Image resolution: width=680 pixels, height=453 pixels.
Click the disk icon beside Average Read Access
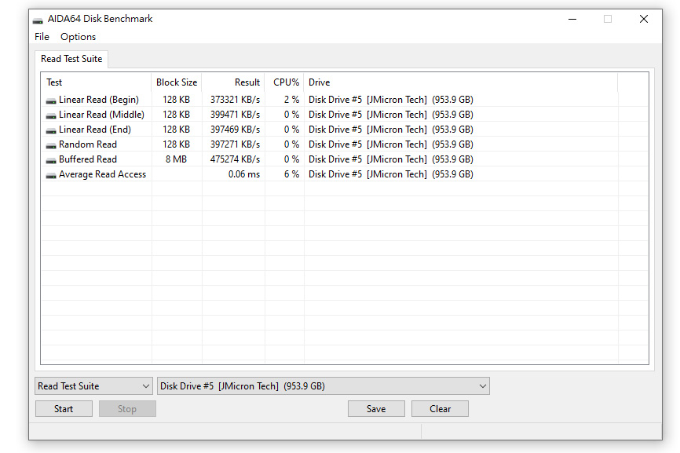coord(51,175)
